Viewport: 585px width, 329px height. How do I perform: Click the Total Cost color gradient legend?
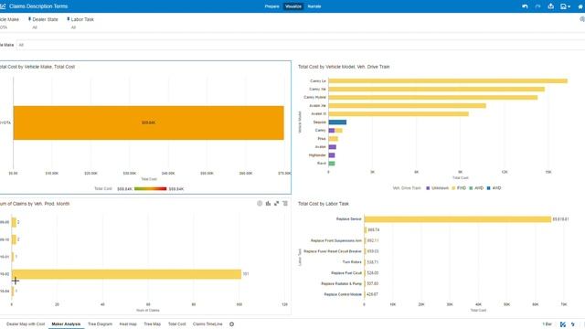150,189
